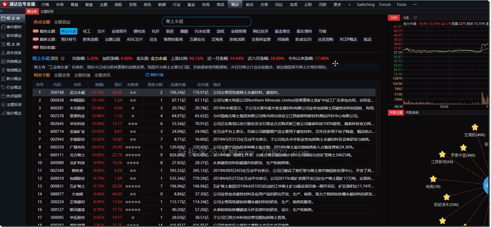Switch to the 主题走势 tab

point(62,75)
